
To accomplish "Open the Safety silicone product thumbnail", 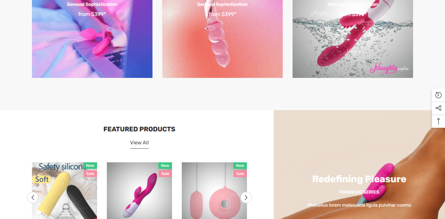I will pos(64,190).
